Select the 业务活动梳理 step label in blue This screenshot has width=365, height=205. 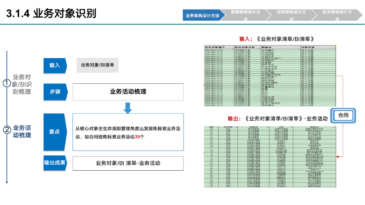(x=22, y=131)
